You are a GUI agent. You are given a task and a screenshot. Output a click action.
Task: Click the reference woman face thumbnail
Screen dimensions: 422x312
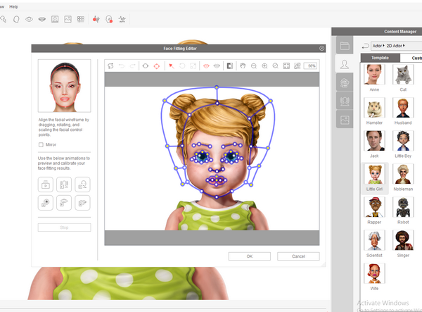(64, 86)
